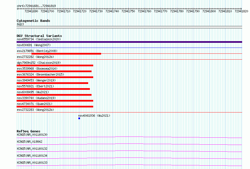The image size is (250, 169).
Task: Click the esv2732283 (Wong2012b) label
Action: click(35, 110)
